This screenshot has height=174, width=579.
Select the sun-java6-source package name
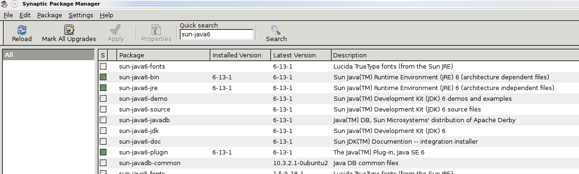coord(145,109)
